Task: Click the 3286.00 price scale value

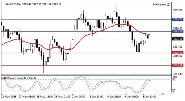Action: (x=178, y=56)
